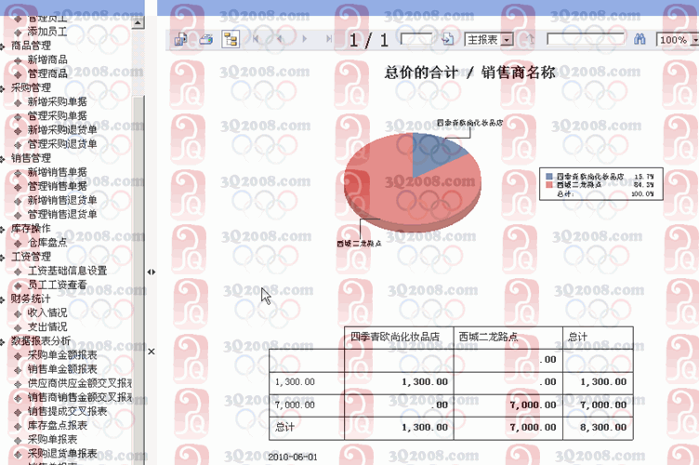Go to previous page arrow
Viewport: 699px width, 465px height.
point(280,39)
